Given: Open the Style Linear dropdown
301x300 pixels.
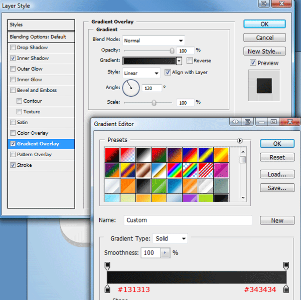Looking at the screenshot, I should (x=141, y=73).
